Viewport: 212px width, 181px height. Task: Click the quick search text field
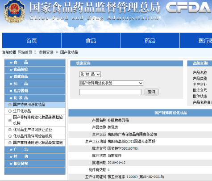(x=110, y=92)
